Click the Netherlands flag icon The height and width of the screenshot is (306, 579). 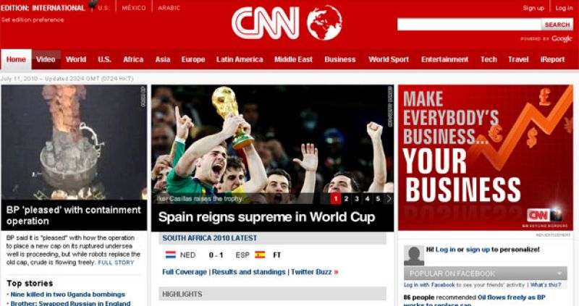(171, 255)
